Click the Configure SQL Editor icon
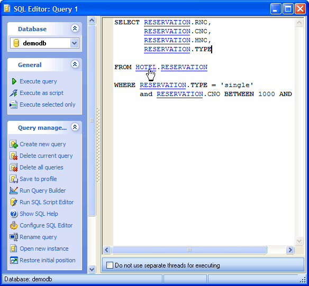This screenshot has width=309, height=286. click(14, 225)
